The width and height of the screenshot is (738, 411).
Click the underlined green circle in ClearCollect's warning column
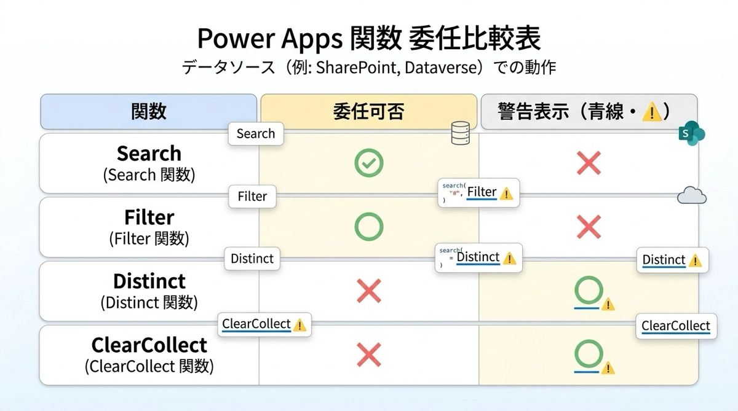tap(587, 354)
